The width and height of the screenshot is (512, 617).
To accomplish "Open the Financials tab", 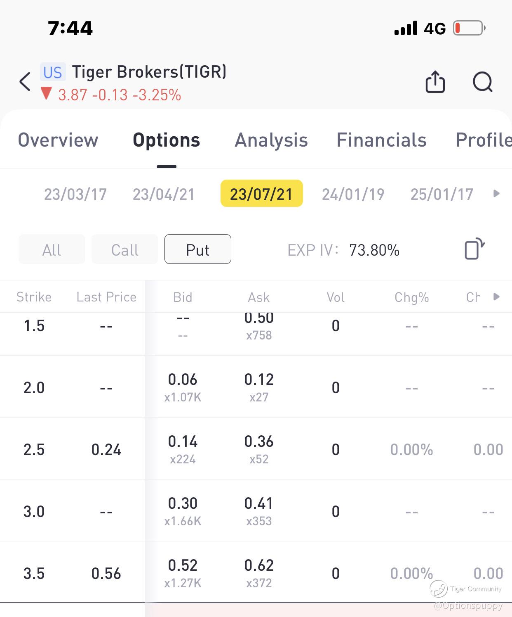I will (381, 140).
